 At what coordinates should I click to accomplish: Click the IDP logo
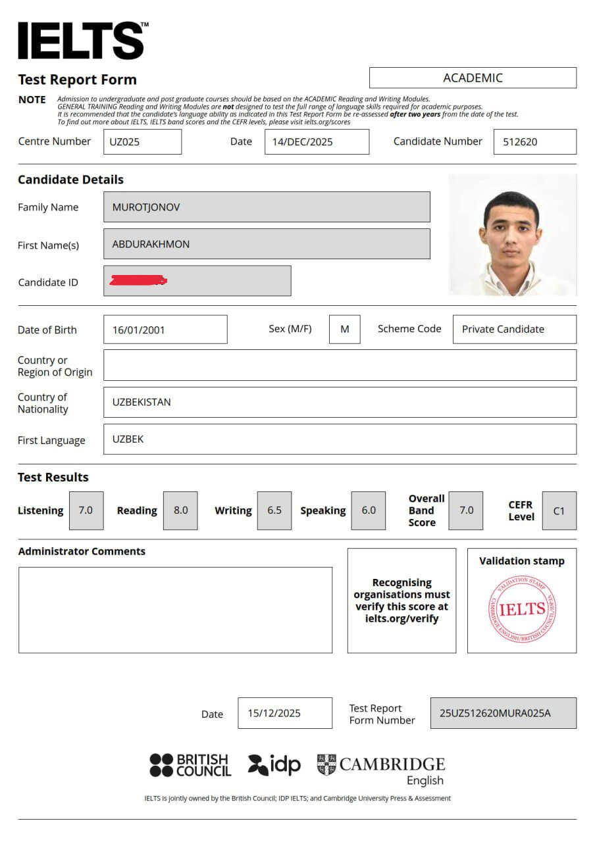tap(274, 764)
